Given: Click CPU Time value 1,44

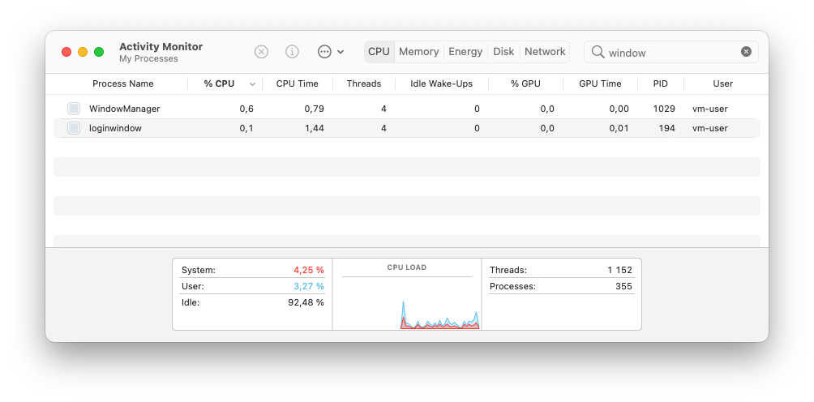Looking at the screenshot, I should 315,128.
